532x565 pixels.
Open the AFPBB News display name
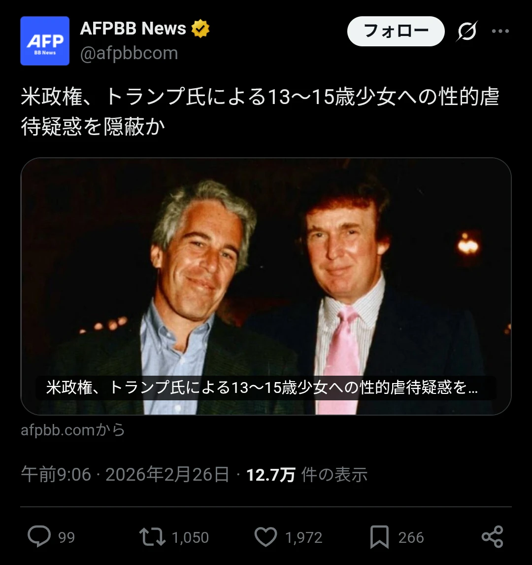133,29
